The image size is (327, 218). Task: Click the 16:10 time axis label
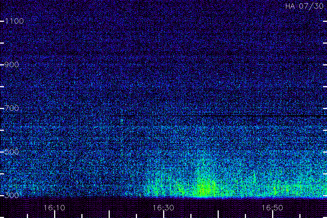[x=54, y=208]
